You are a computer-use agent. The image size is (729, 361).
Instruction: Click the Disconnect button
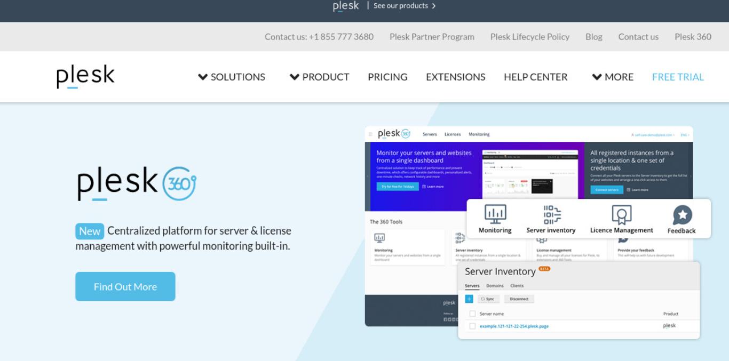tap(519, 299)
